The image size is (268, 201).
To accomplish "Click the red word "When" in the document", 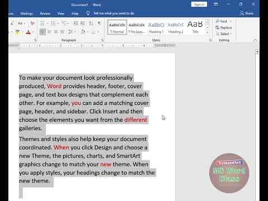I will click(x=61, y=147).
